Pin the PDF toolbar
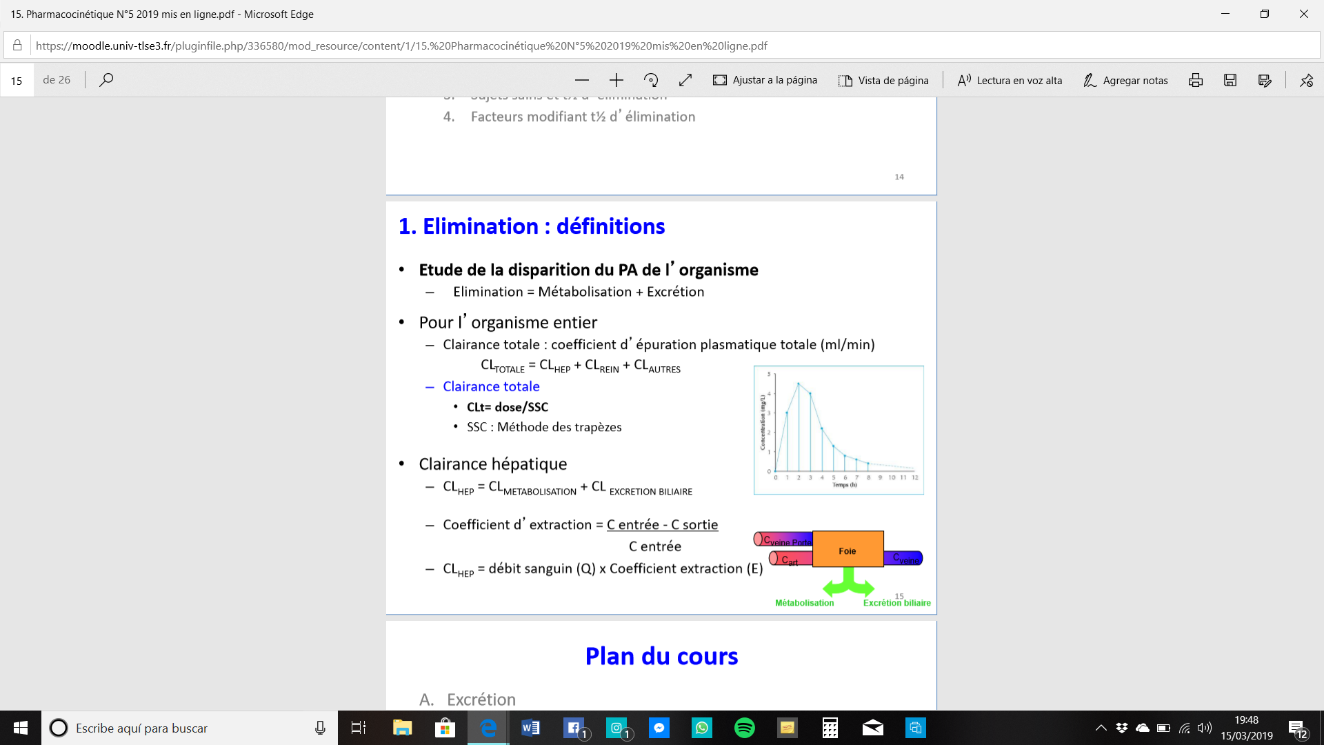 coord(1306,80)
